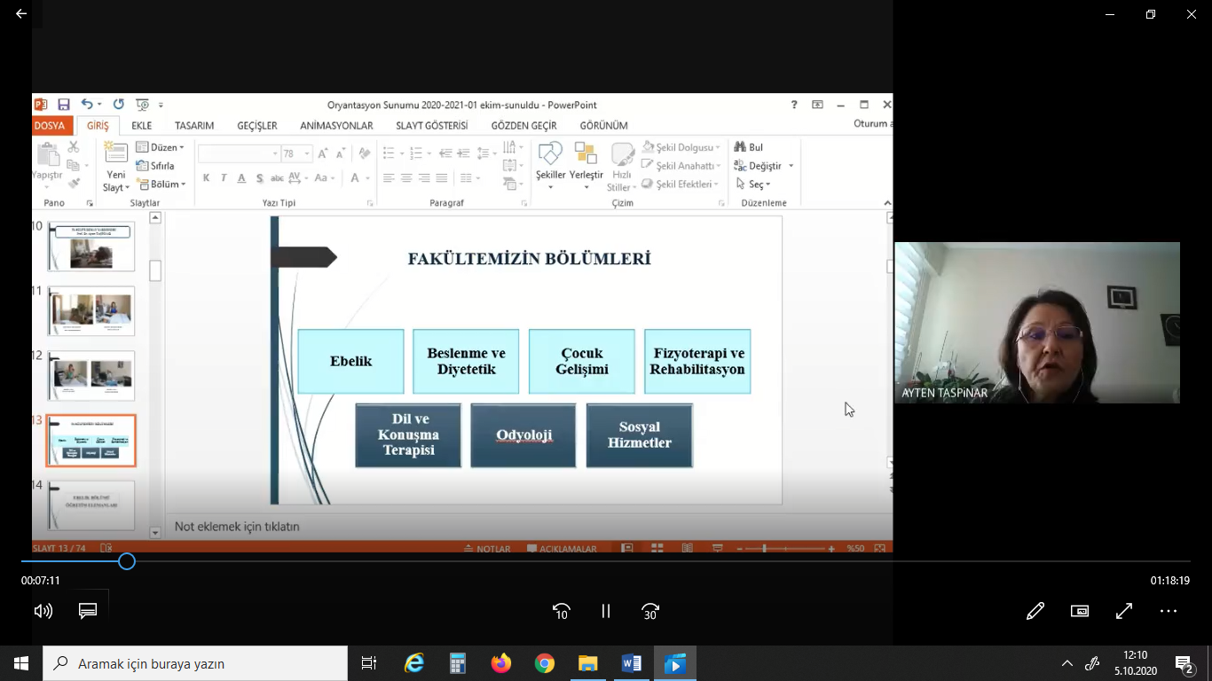Click the video seek bar handle
The image size is (1212, 681).
click(127, 561)
